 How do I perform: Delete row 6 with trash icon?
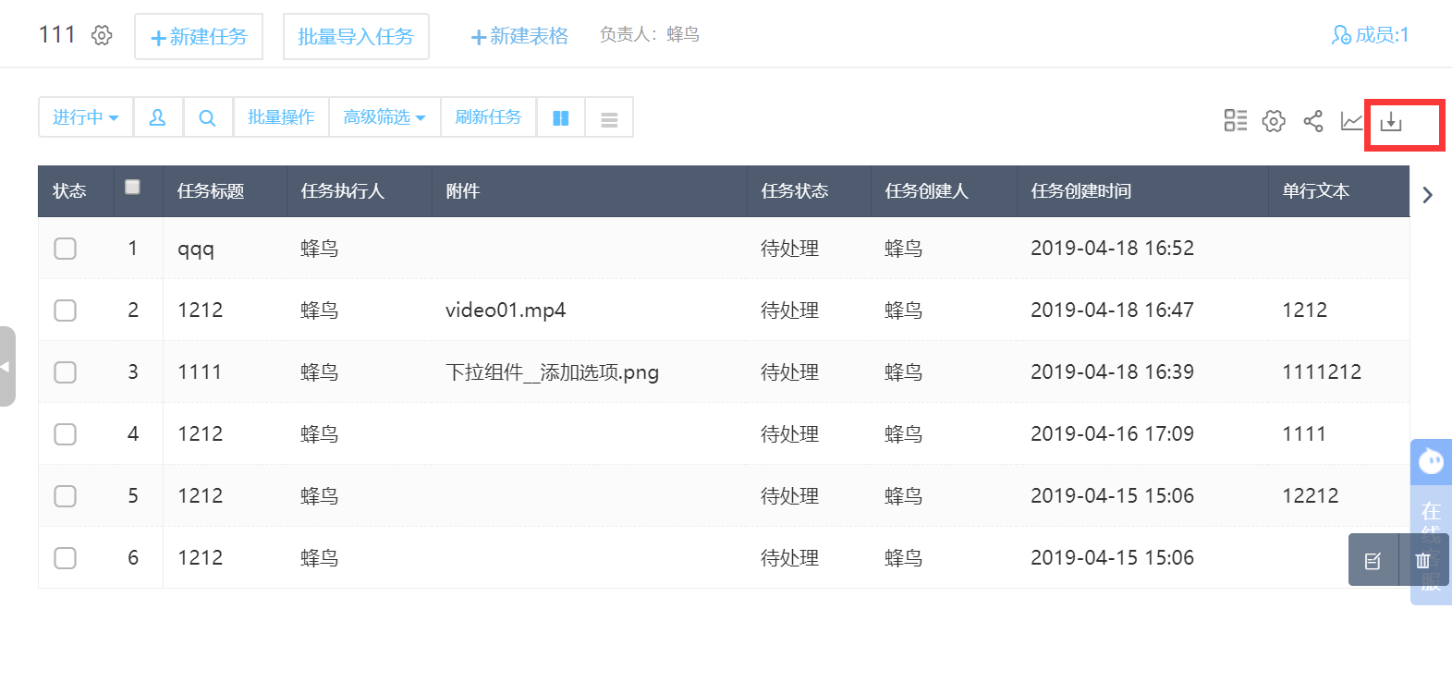(x=1422, y=560)
